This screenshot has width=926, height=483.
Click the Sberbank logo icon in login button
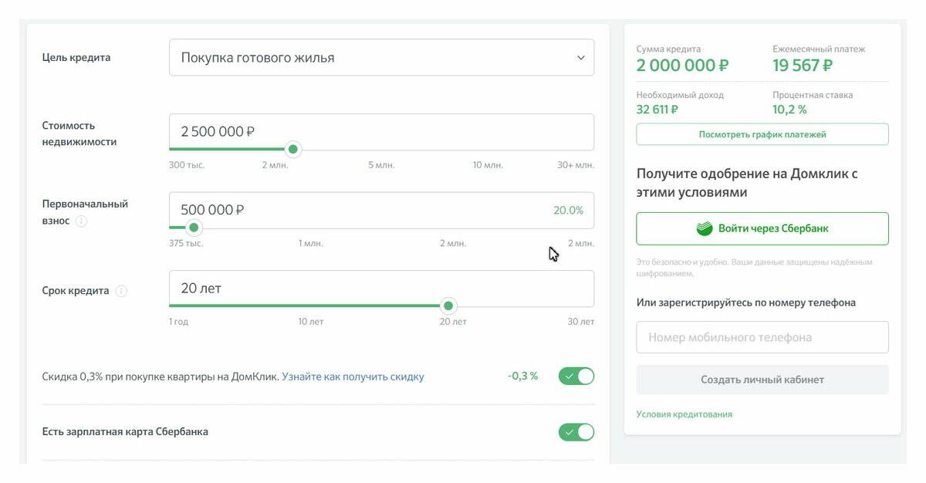coord(704,229)
